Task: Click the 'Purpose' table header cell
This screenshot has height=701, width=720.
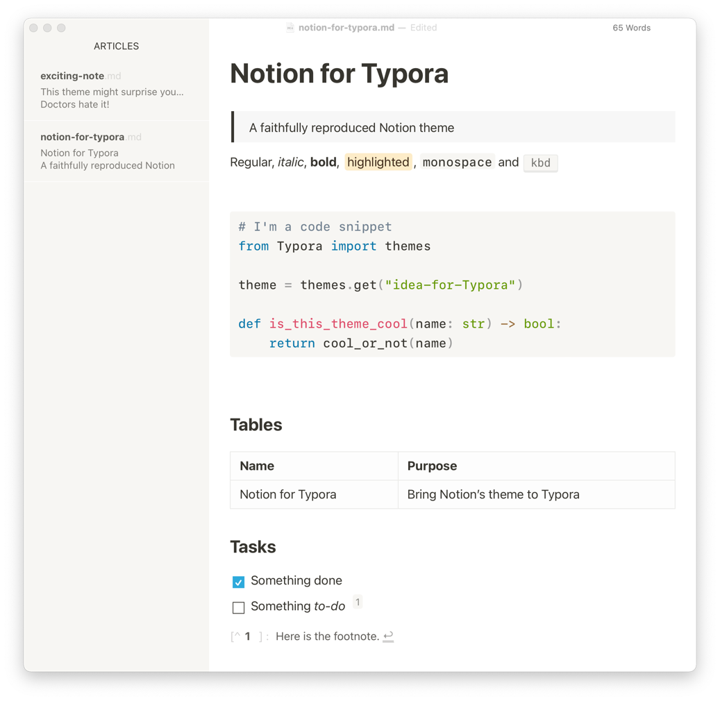Action: tap(536, 466)
